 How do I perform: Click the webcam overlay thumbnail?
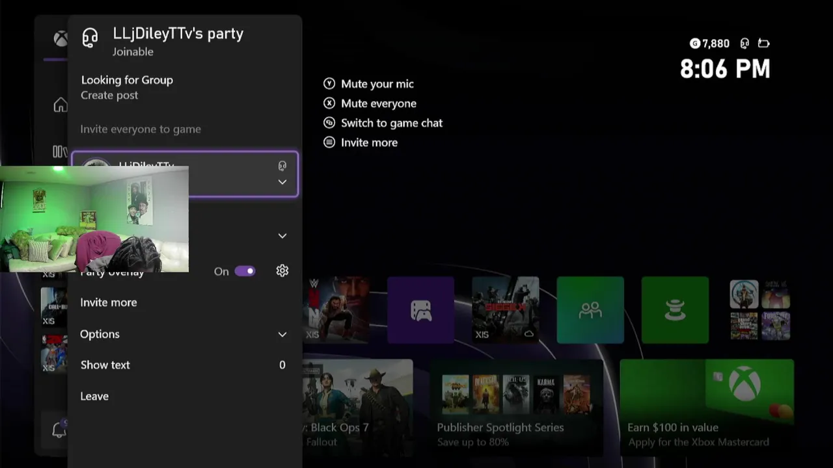pyautogui.click(x=94, y=219)
